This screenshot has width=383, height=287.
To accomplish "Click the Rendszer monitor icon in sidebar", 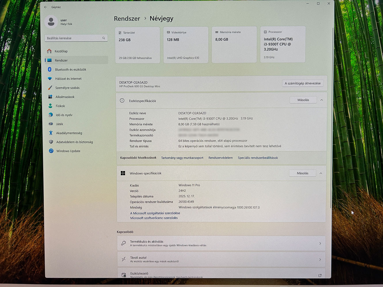I will [49, 60].
